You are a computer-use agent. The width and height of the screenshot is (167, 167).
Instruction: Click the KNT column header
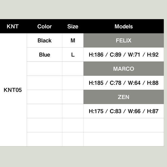pos(13,26)
